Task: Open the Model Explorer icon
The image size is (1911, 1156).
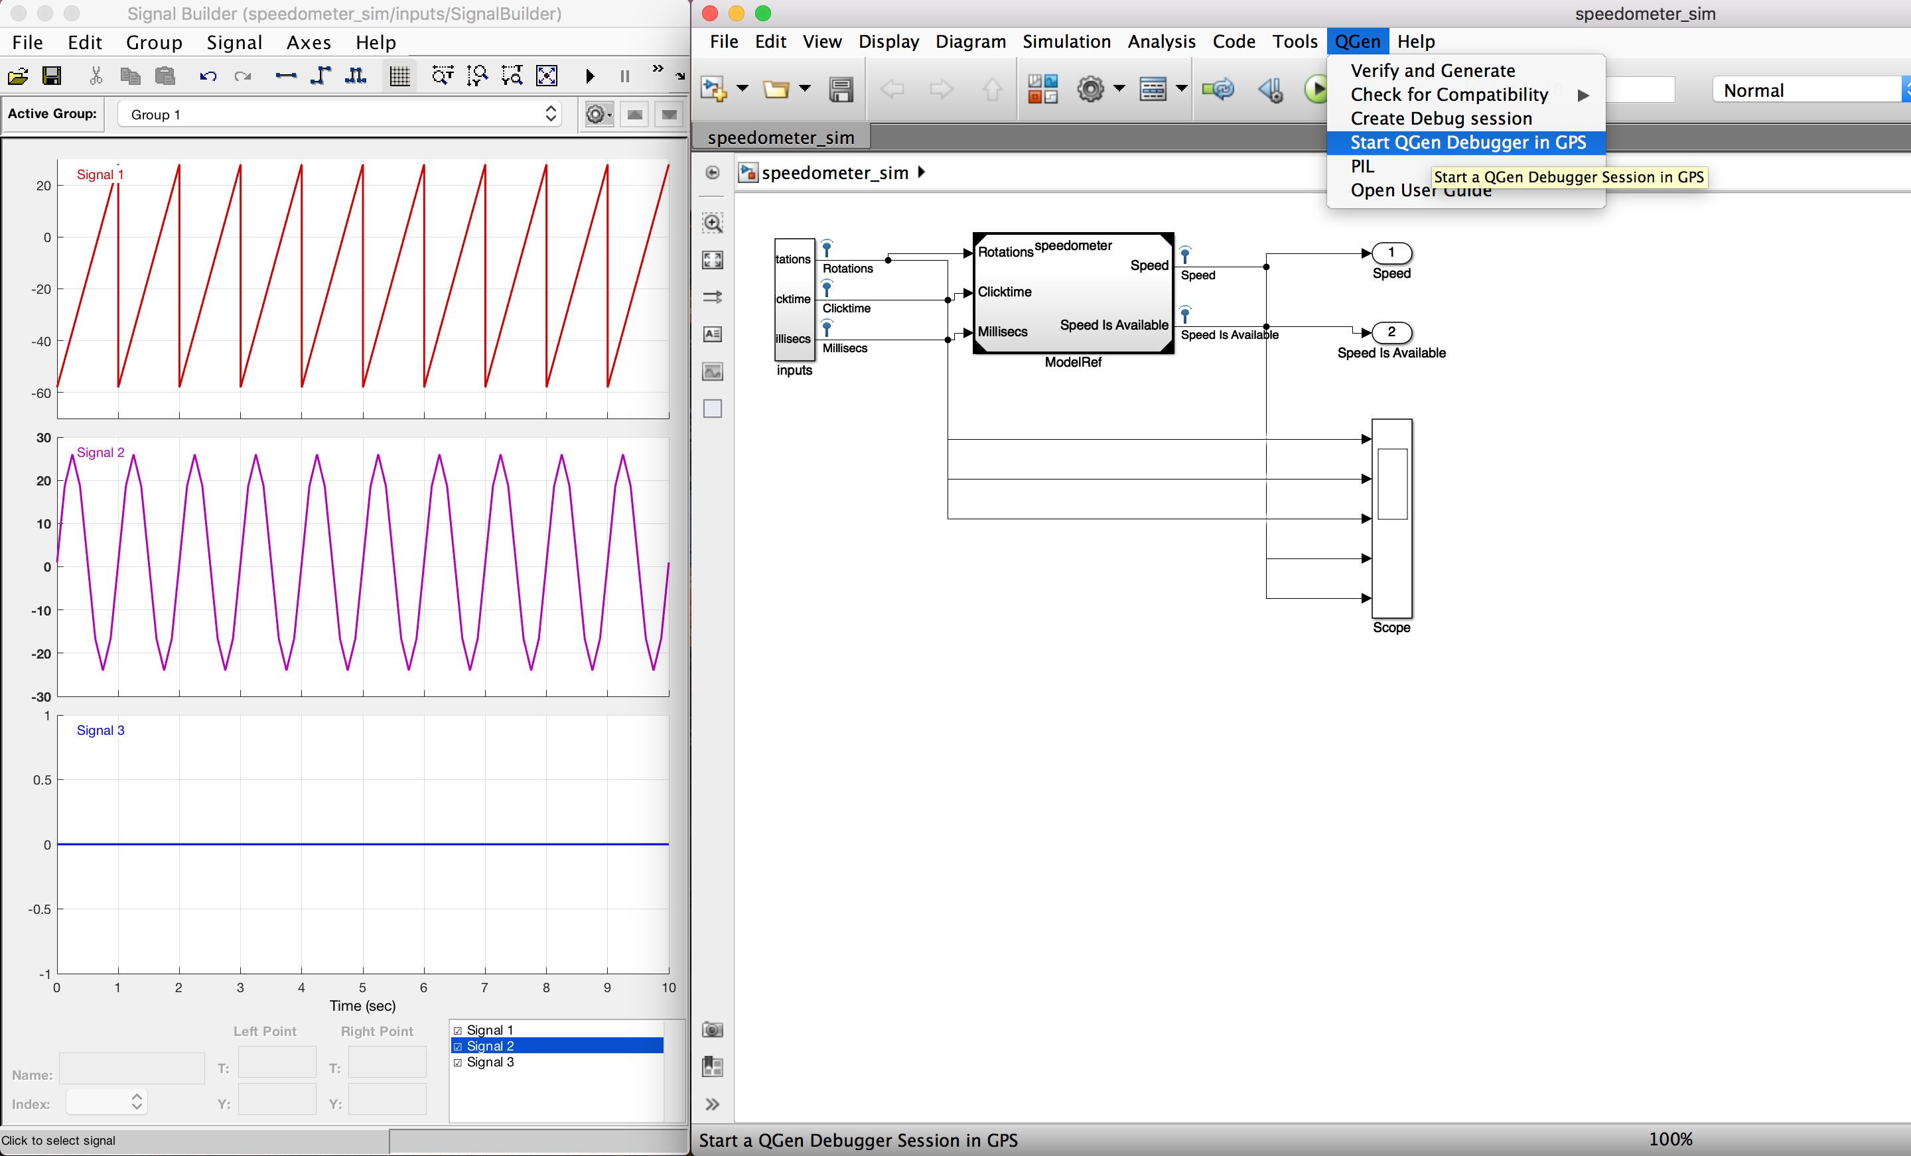Action: (x=1153, y=89)
